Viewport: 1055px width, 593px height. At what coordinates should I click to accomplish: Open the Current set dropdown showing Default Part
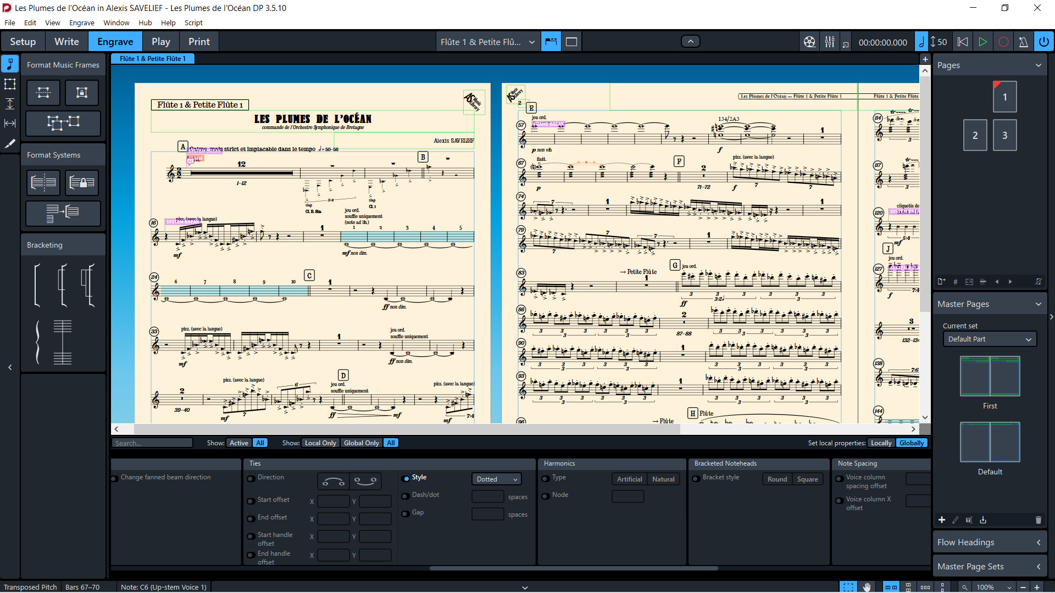pos(990,339)
